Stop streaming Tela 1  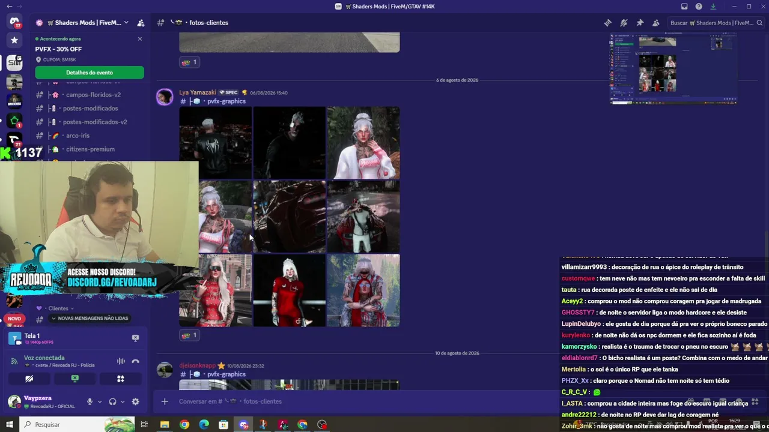136,338
